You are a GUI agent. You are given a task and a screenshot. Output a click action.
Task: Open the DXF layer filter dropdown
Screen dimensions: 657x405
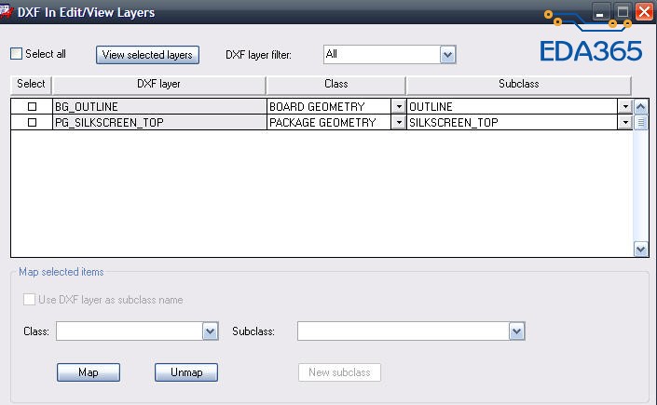(x=447, y=54)
